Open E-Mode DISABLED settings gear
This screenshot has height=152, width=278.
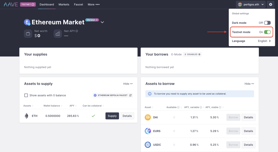(199, 54)
